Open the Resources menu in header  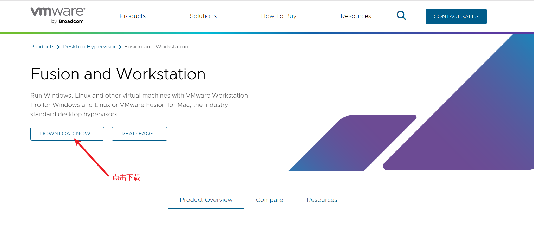tap(356, 16)
